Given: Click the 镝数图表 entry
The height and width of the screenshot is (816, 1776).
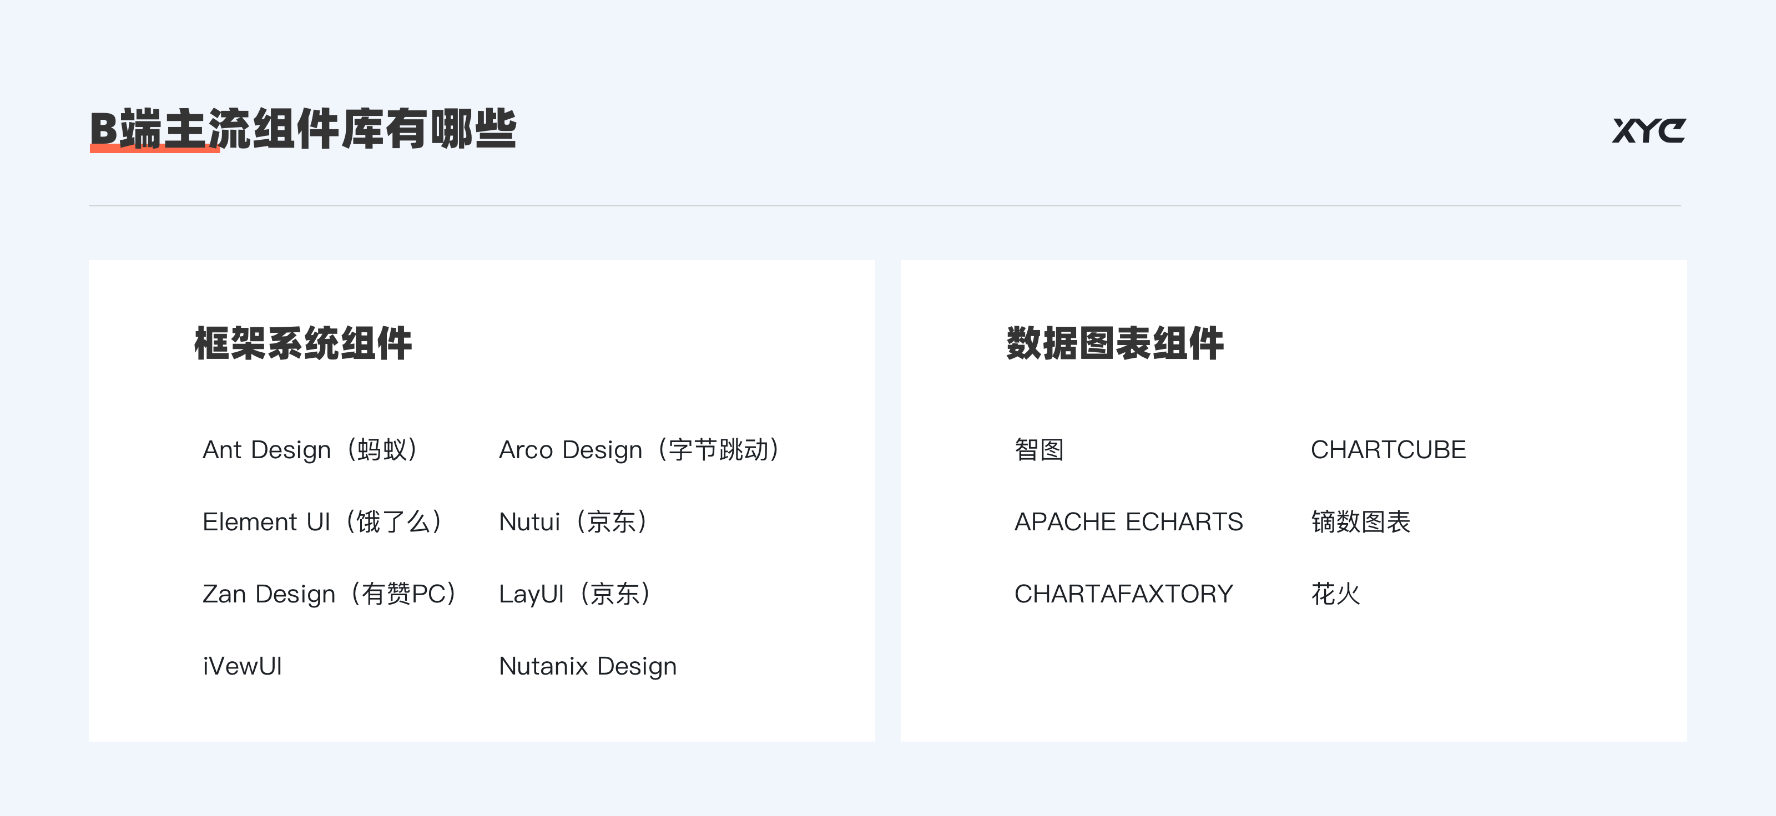Looking at the screenshot, I should [x=1360, y=521].
